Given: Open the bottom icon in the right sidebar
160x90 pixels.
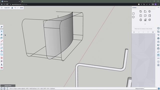Looking at the screenshot, I should (x=158, y=65).
